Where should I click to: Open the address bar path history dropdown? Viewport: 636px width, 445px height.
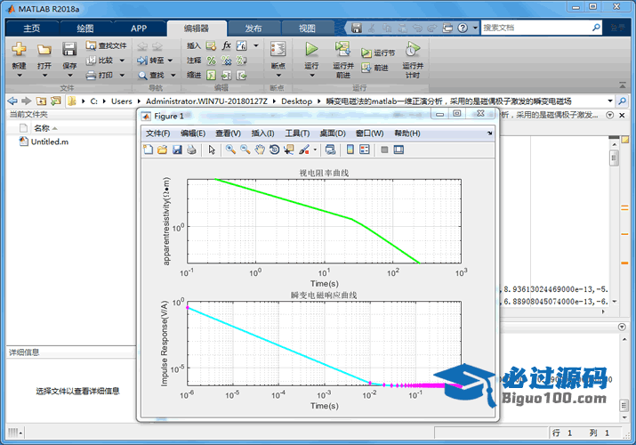tap(610, 101)
